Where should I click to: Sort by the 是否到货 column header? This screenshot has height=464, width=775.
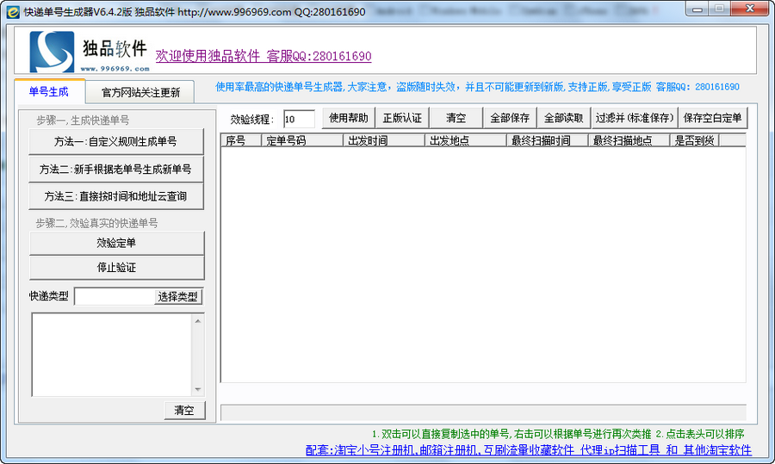(x=694, y=140)
